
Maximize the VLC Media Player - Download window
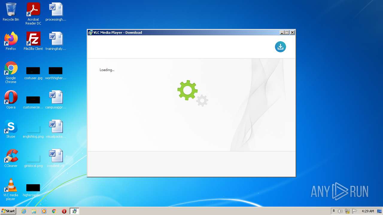[287, 33]
